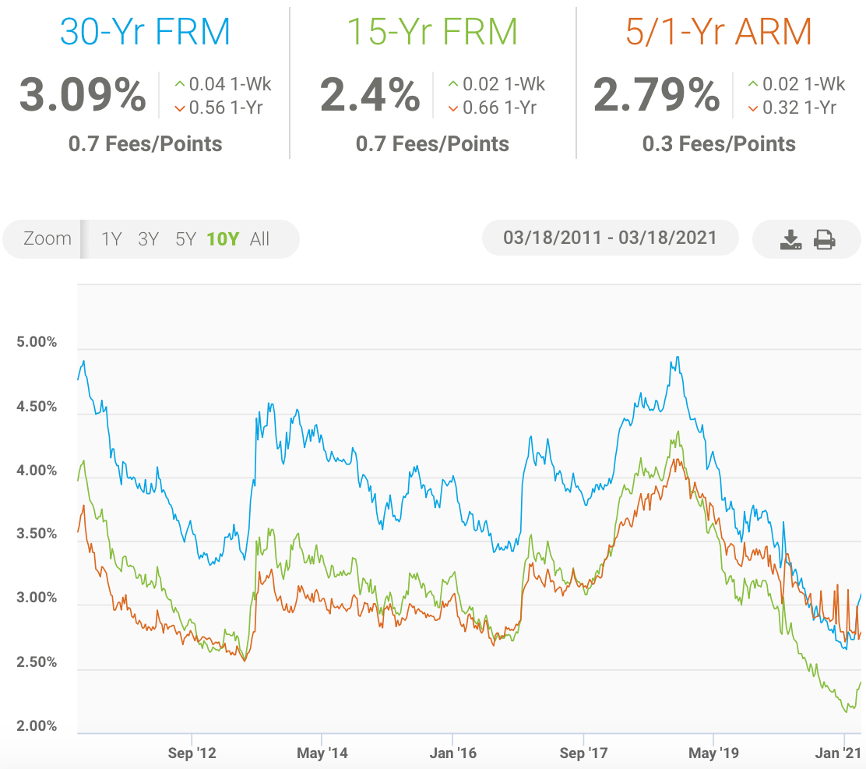Viewport: 866px width, 769px height.
Task: Show All available history in the chart
Action: pos(260,239)
